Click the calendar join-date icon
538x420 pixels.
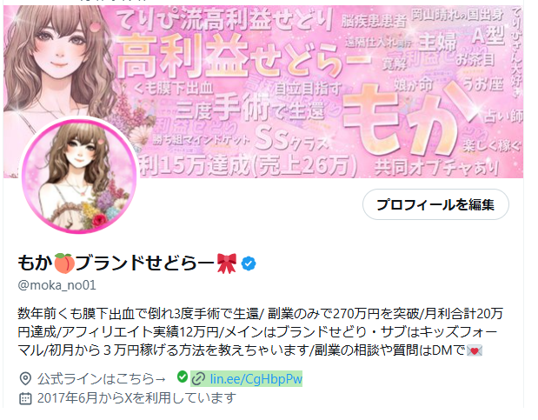tap(25, 398)
